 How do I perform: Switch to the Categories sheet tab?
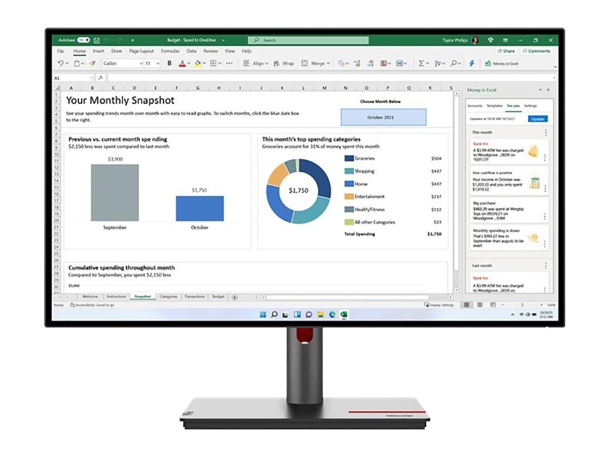point(168,297)
